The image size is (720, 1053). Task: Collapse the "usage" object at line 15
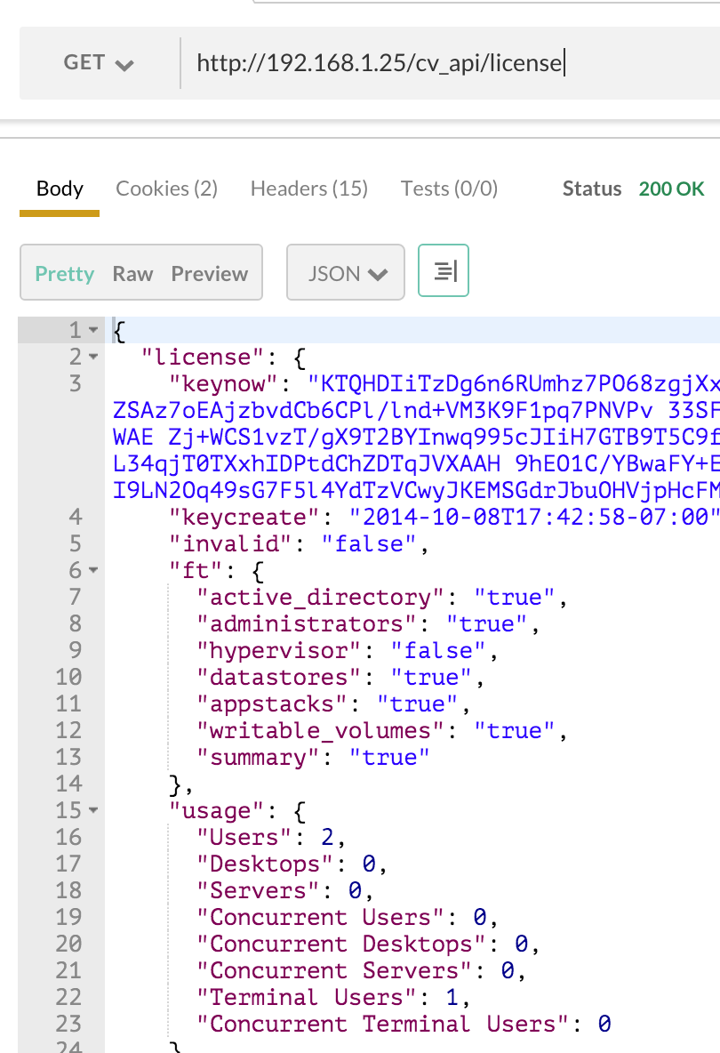tap(93, 811)
